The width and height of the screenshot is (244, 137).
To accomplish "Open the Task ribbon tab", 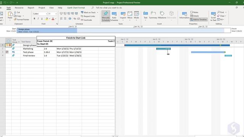I will tap(8, 8).
